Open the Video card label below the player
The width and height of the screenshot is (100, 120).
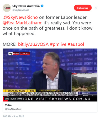click(8, 105)
